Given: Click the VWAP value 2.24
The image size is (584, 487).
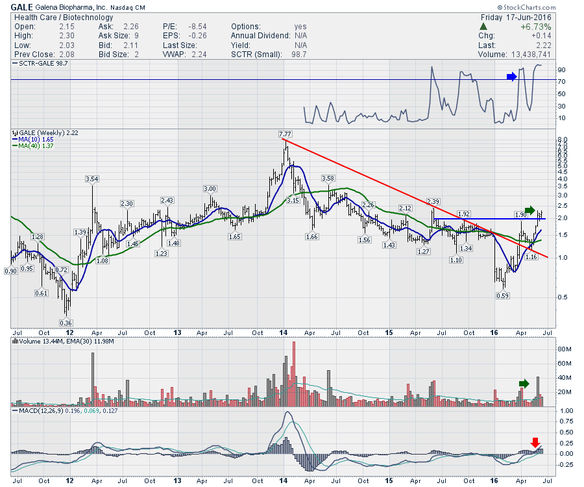Looking at the screenshot, I should tap(199, 55).
